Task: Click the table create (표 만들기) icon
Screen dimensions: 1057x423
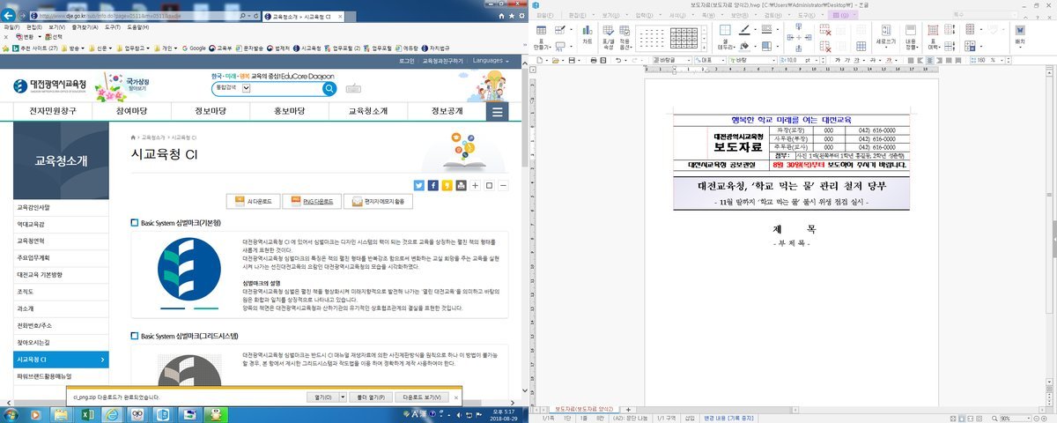Action: 541,35
